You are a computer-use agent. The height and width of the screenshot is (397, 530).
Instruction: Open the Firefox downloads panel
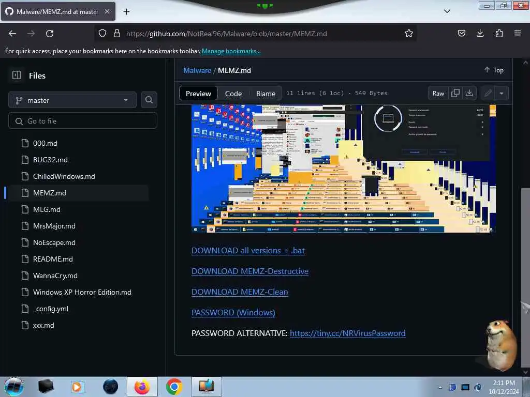pyautogui.click(x=480, y=33)
